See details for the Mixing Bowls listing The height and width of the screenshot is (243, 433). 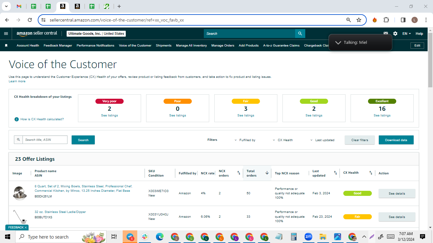click(x=397, y=193)
